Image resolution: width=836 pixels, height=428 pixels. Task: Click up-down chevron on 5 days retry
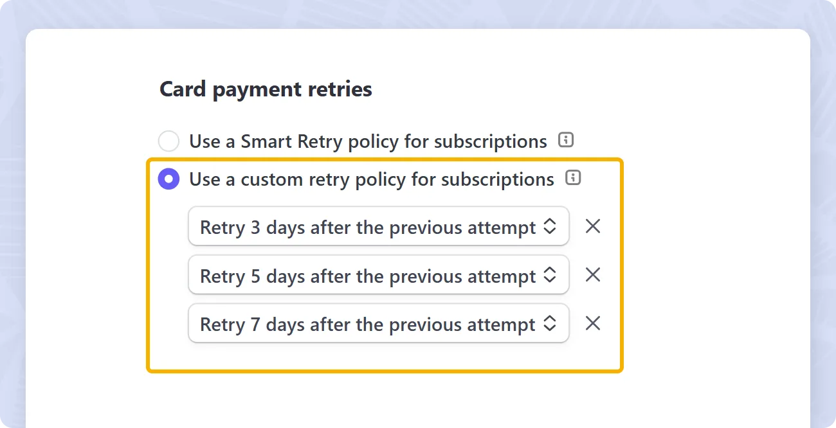pos(550,275)
